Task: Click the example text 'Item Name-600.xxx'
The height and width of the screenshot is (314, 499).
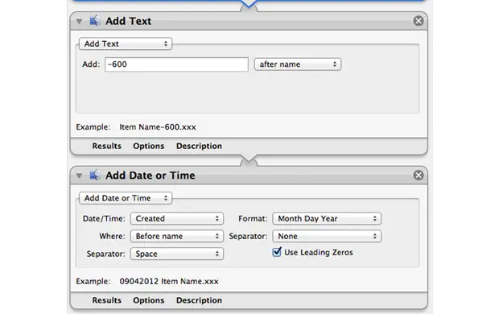Action: pos(158,126)
